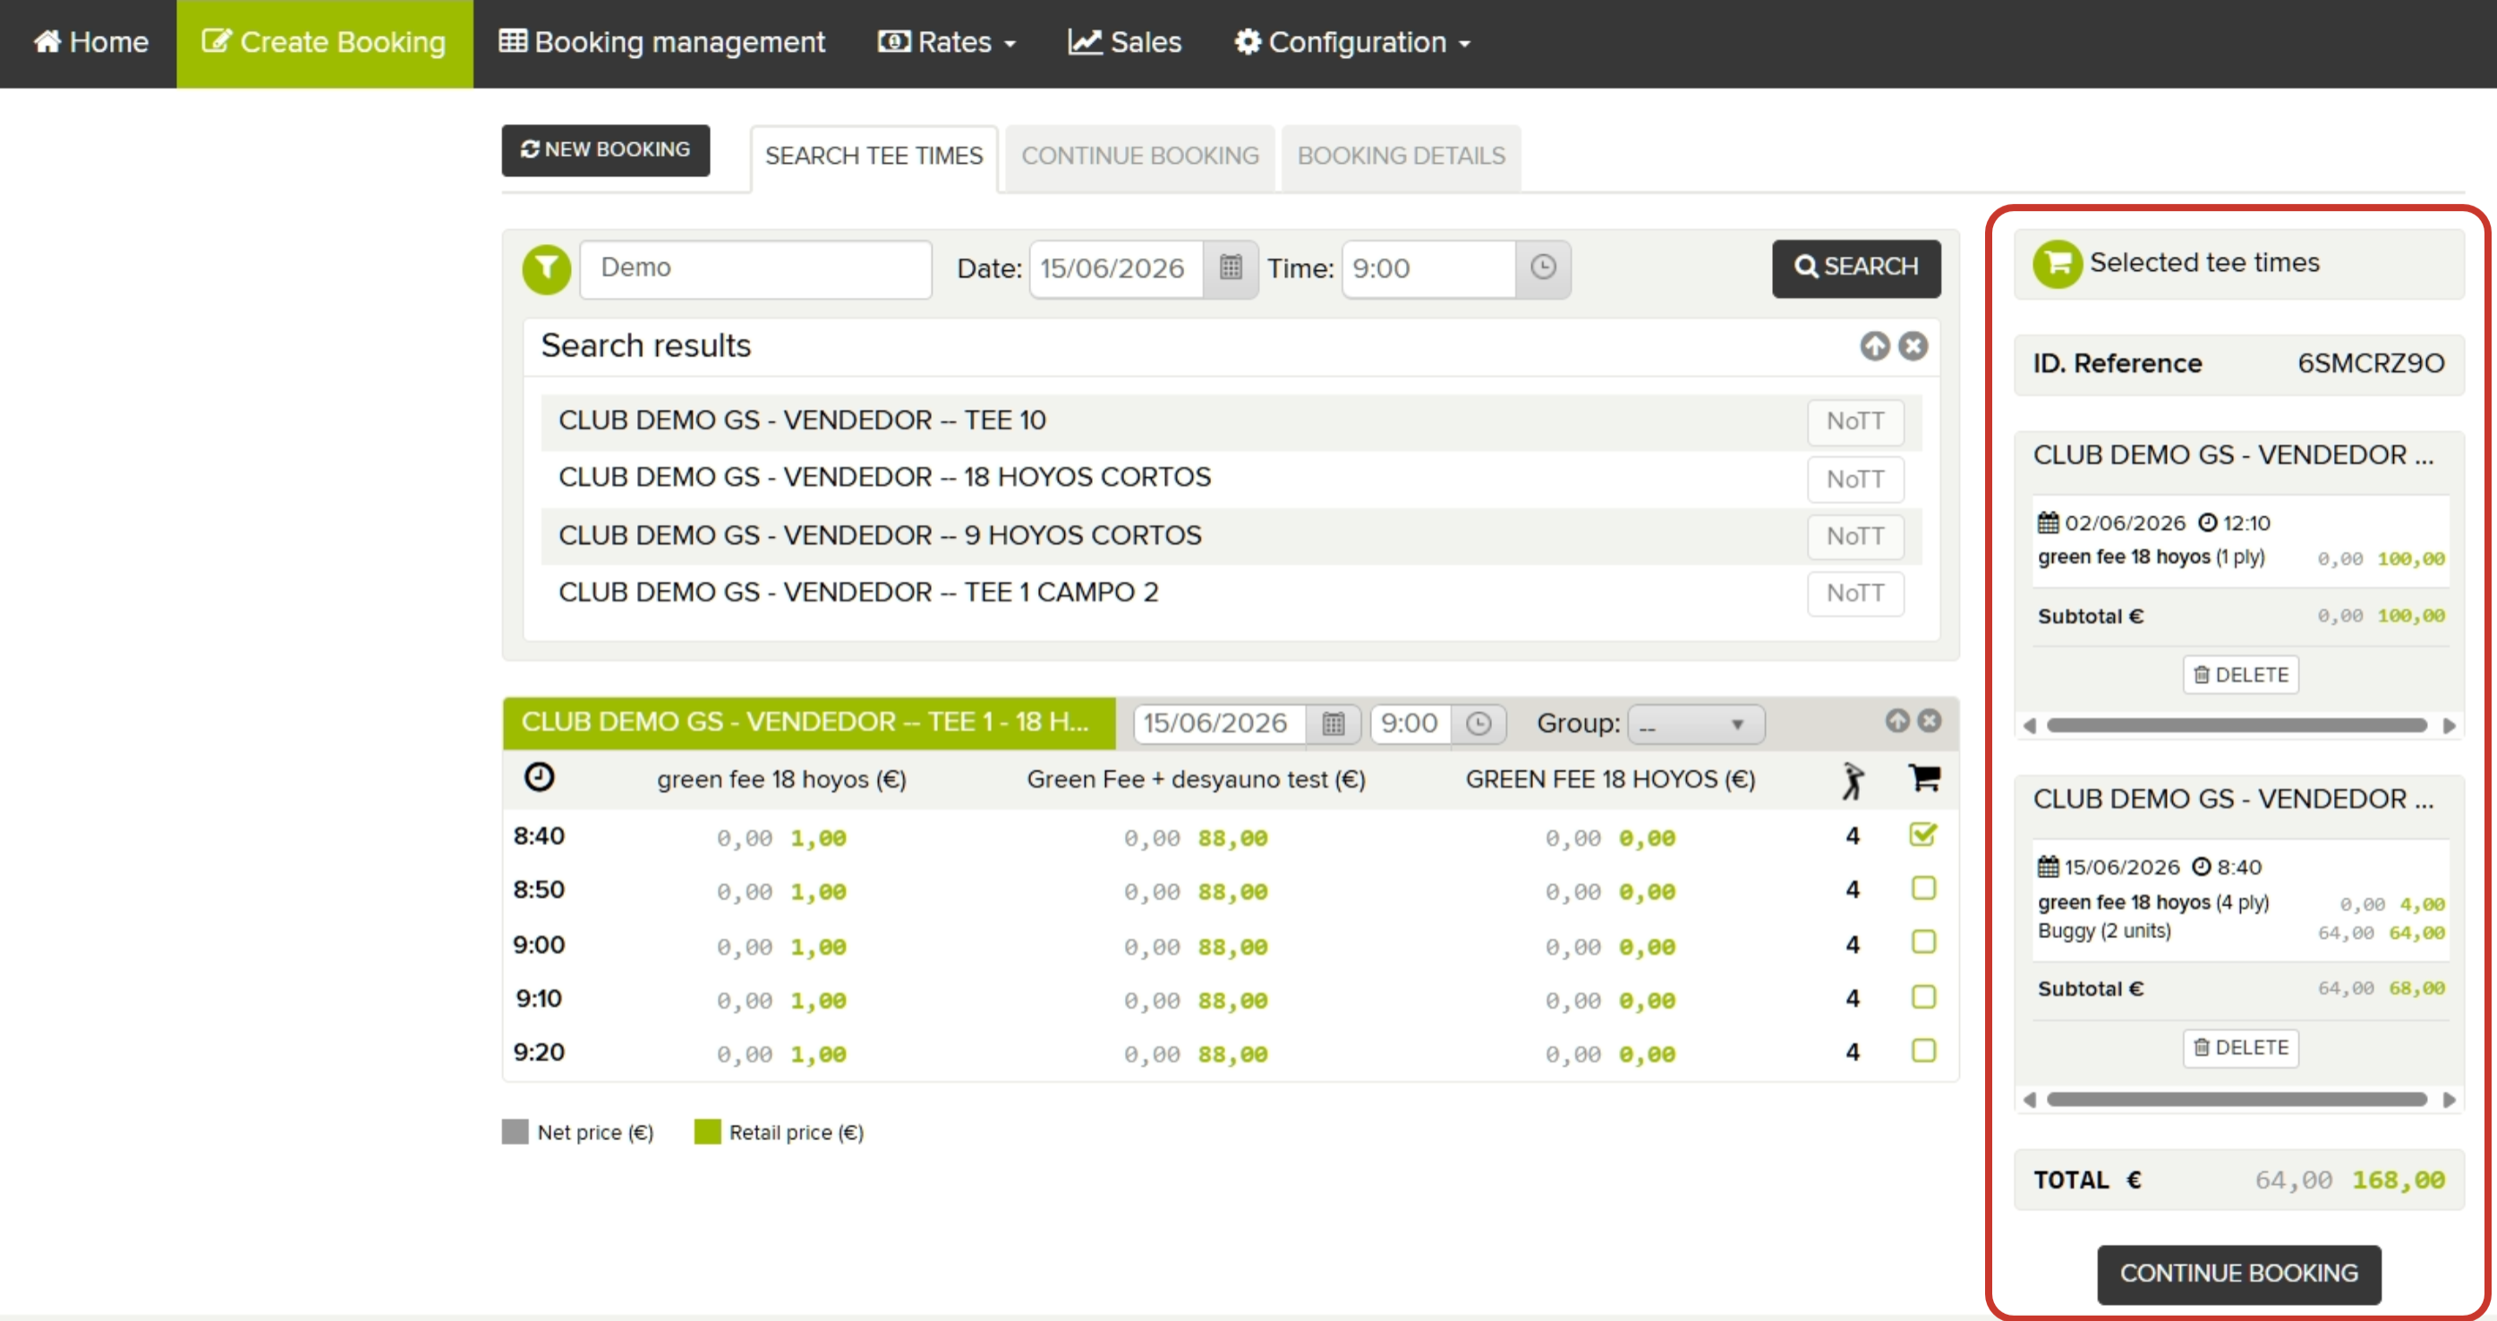This screenshot has width=2497, height=1321.
Task: Click the gray Net price legend swatch
Action: coord(515,1132)
